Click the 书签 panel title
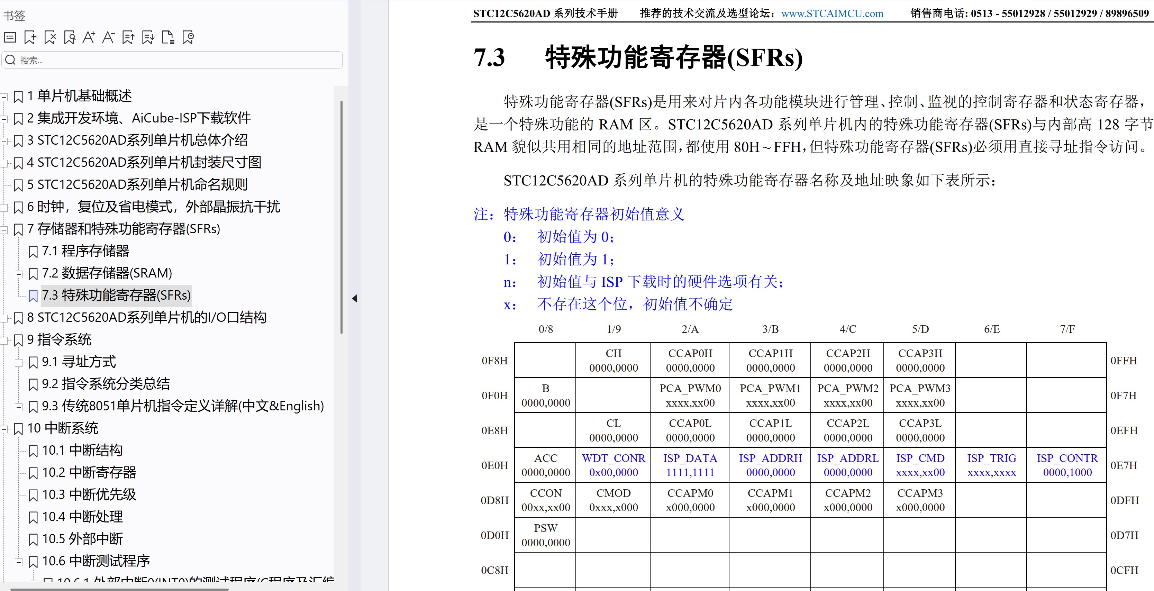This screenshot has height=591, width=1154. [14, 16]
